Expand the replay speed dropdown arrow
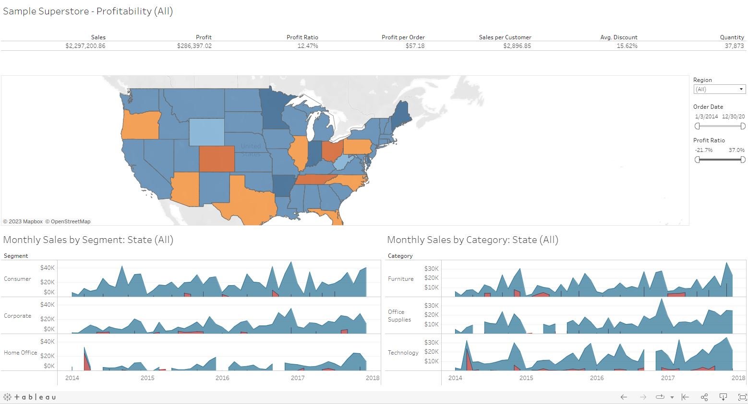 click(672, 397)
